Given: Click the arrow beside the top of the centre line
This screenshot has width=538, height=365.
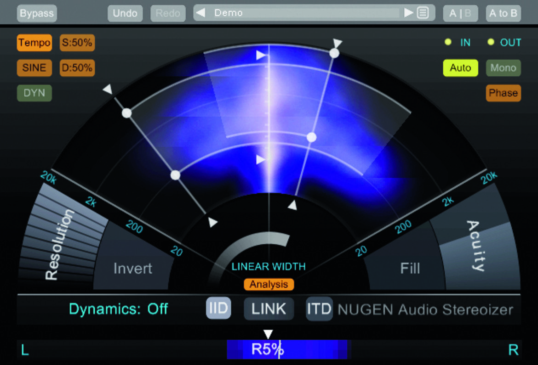Looking at the screenshot, I should 260,55.
